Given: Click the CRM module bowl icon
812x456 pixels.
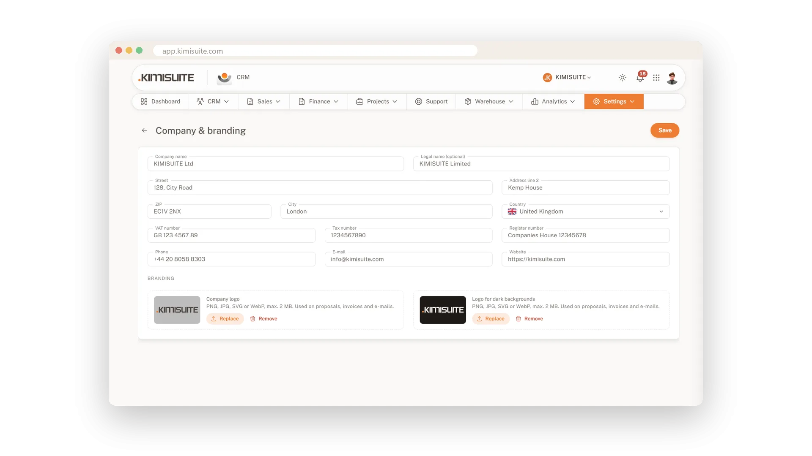Looking at the screenshot, I should click(x=225, y=78).
